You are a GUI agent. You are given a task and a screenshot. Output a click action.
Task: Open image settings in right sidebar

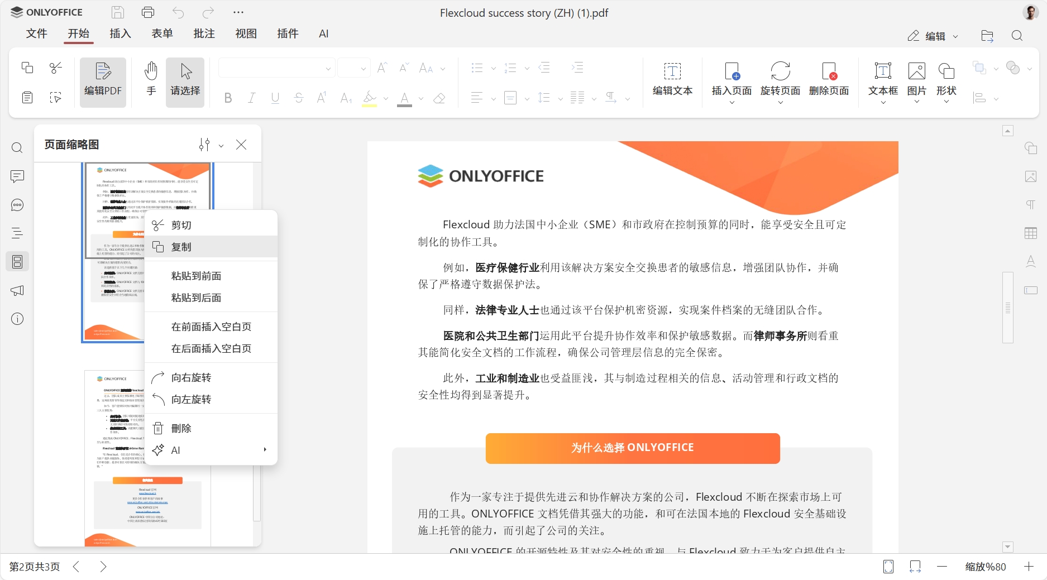1031,176
